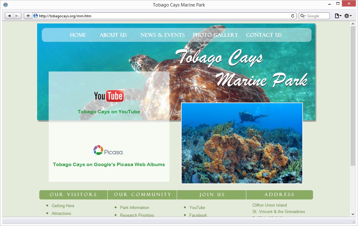This screenshot has width=358, height=226.
Task: Open the page menu icon
Action: [338, 16]
